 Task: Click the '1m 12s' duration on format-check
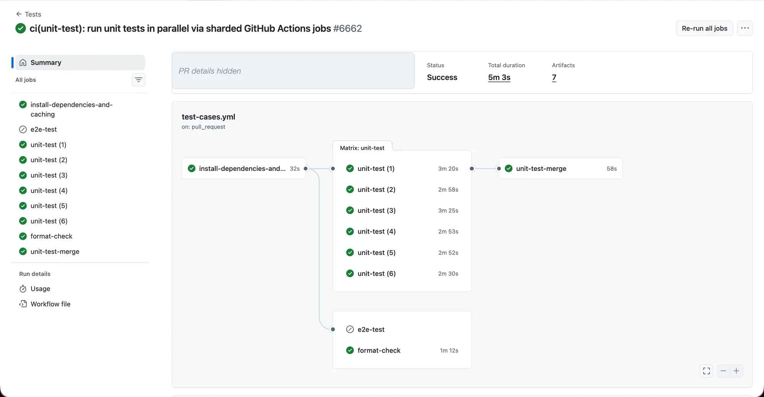(449, 350)
